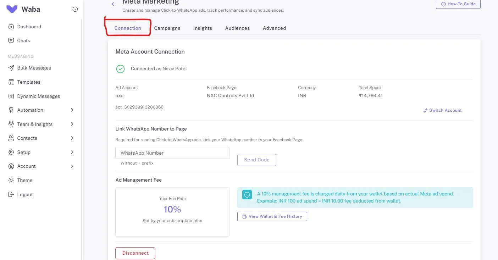Click the Team & Insights people icon
The image size is (498, 260).
tap(11, 124)
